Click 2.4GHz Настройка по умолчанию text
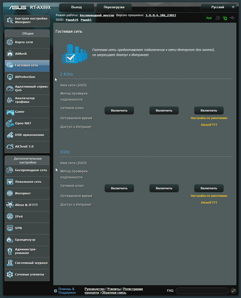241x298 pixels. 209,118
